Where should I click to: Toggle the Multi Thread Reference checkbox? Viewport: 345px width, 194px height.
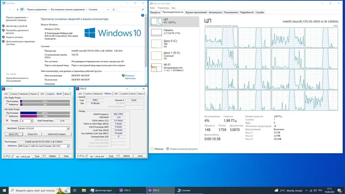[7, 116]
